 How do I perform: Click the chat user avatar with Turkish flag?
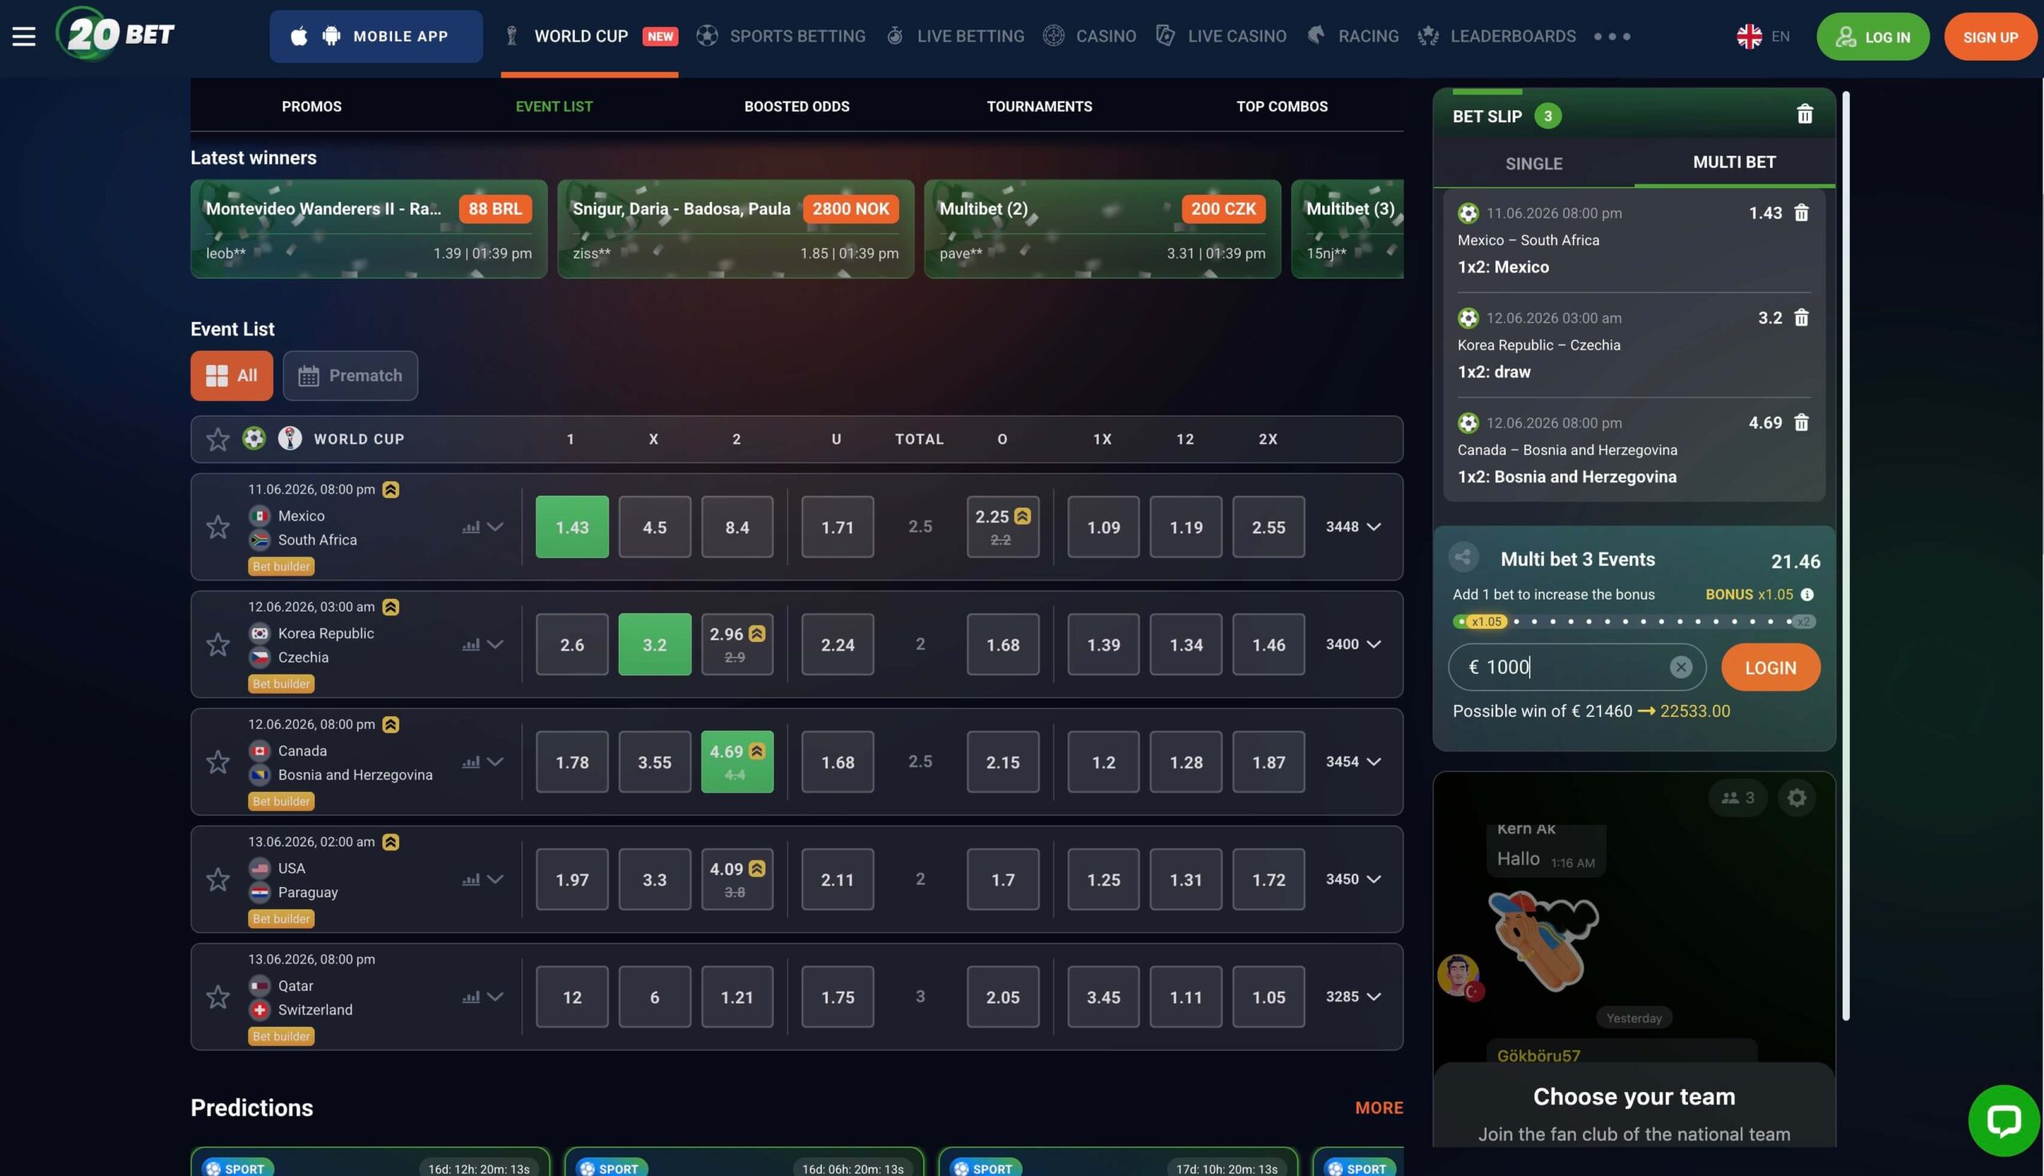coord(1459,976)
